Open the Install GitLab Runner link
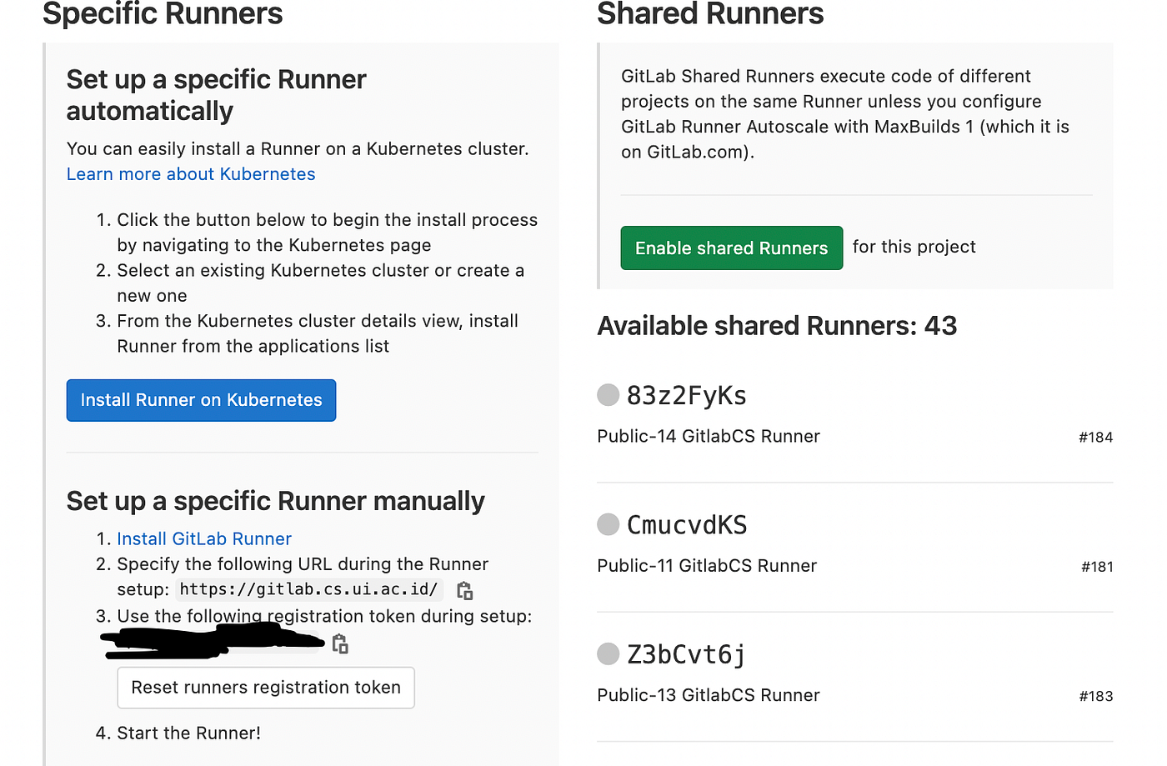The image size is (1167, 766). click(x=204, y=538)
